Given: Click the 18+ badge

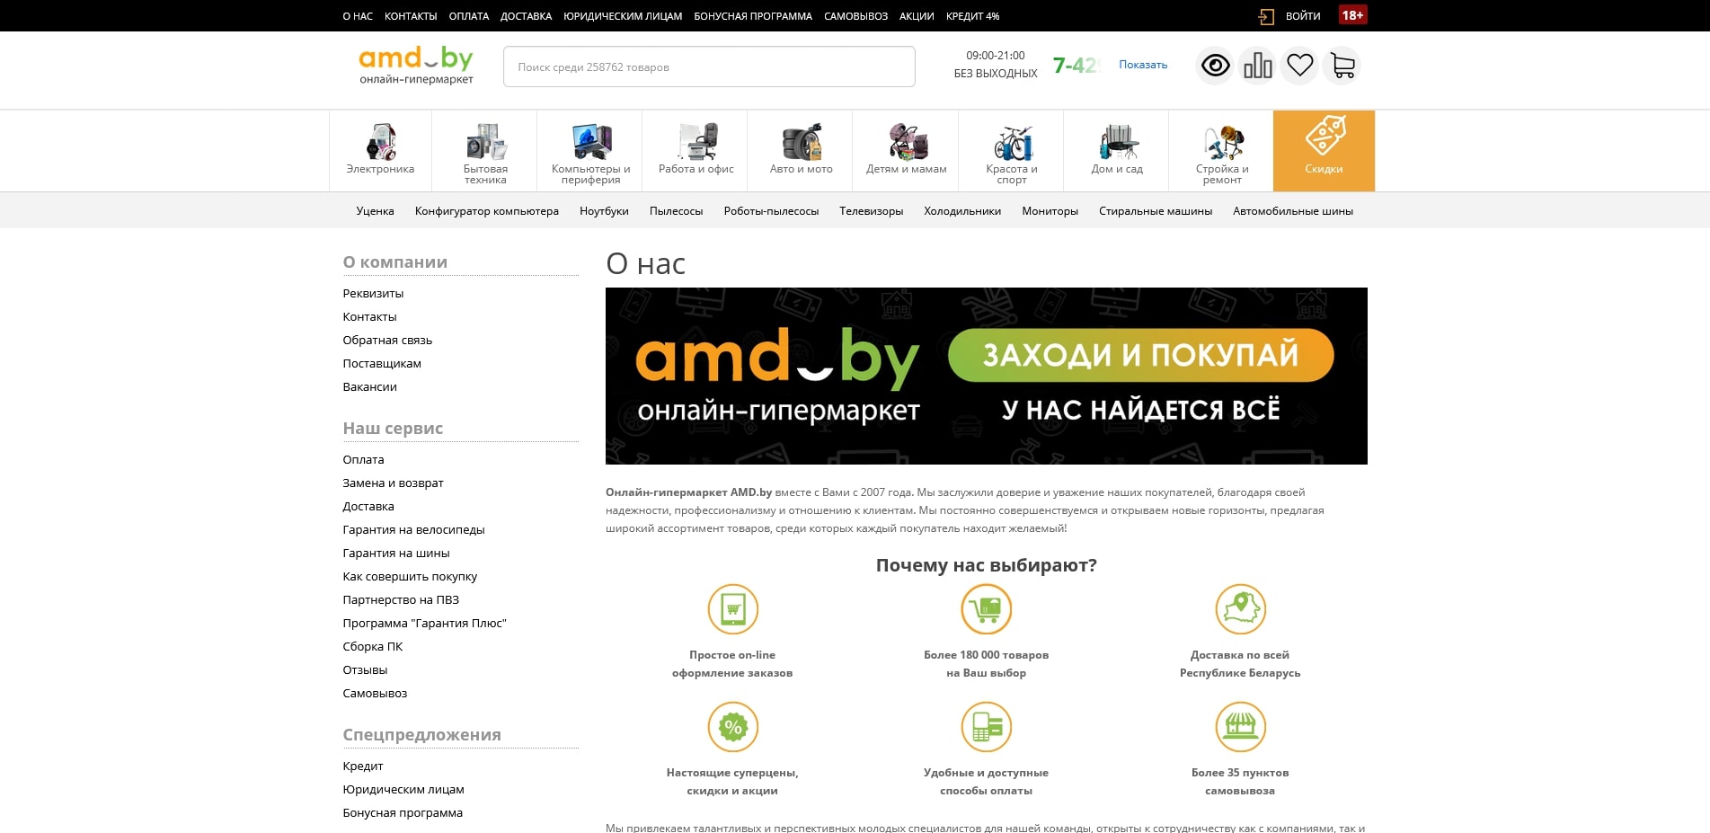Looking at the screenshot, I should click(x=1352, y=15).
